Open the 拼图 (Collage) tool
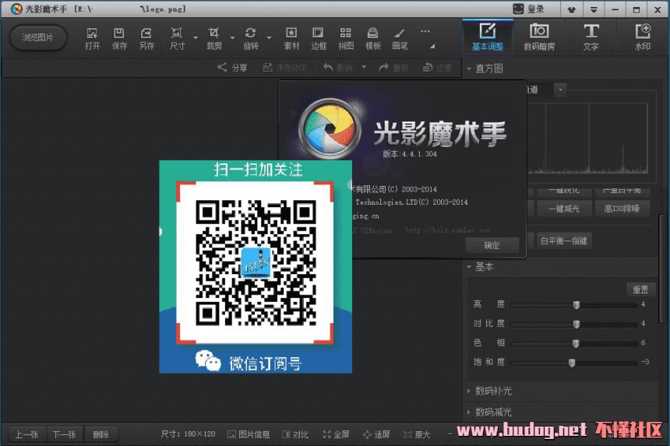 tap(346, 37)
